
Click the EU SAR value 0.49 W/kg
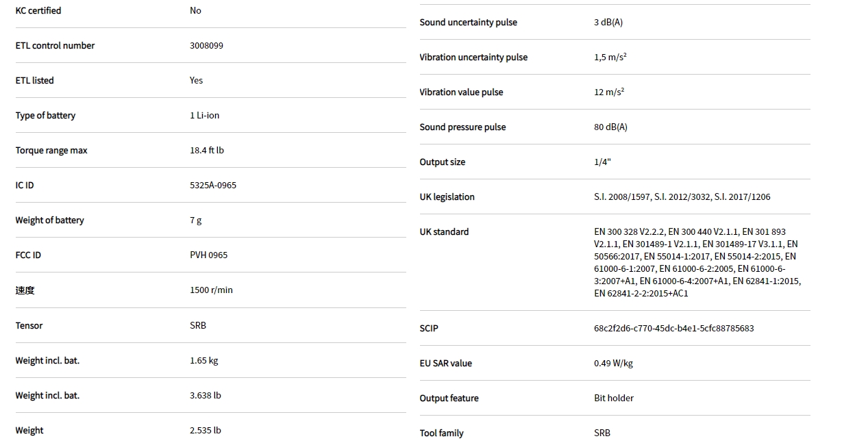(613, 364)
